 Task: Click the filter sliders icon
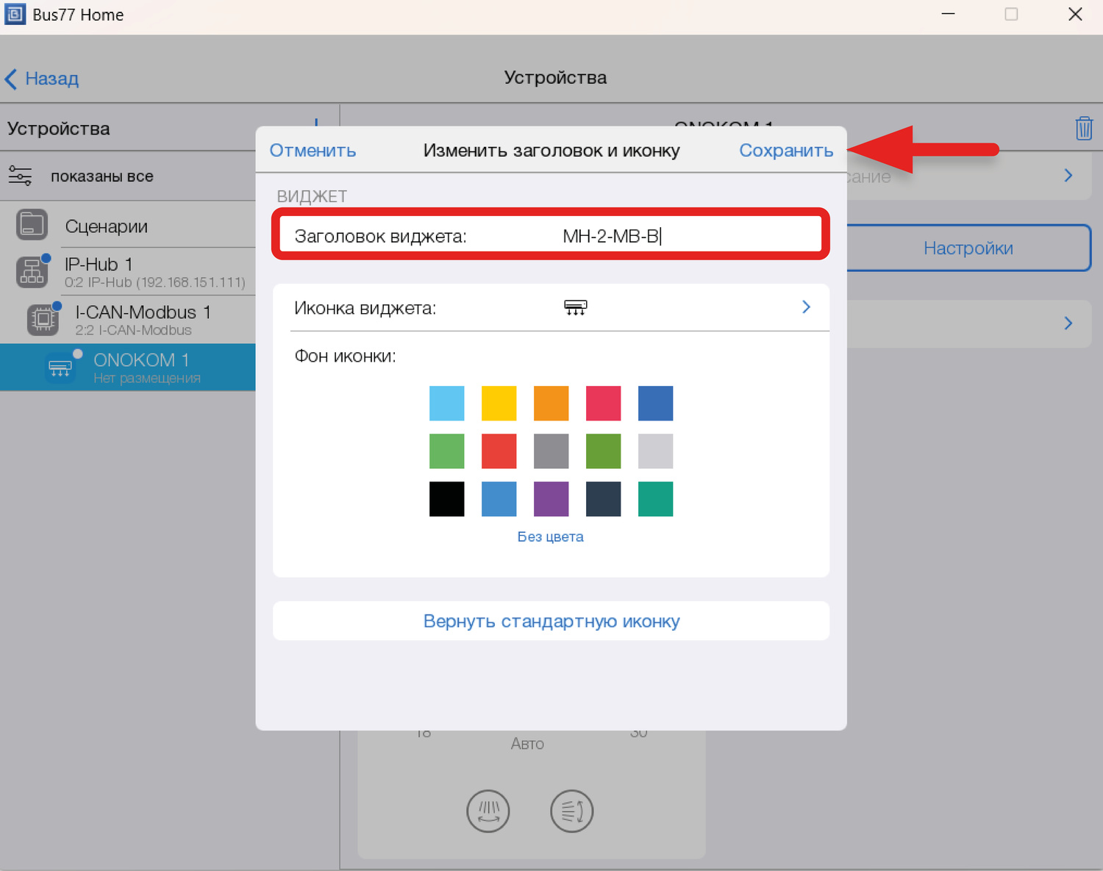[x=20, y=176]
